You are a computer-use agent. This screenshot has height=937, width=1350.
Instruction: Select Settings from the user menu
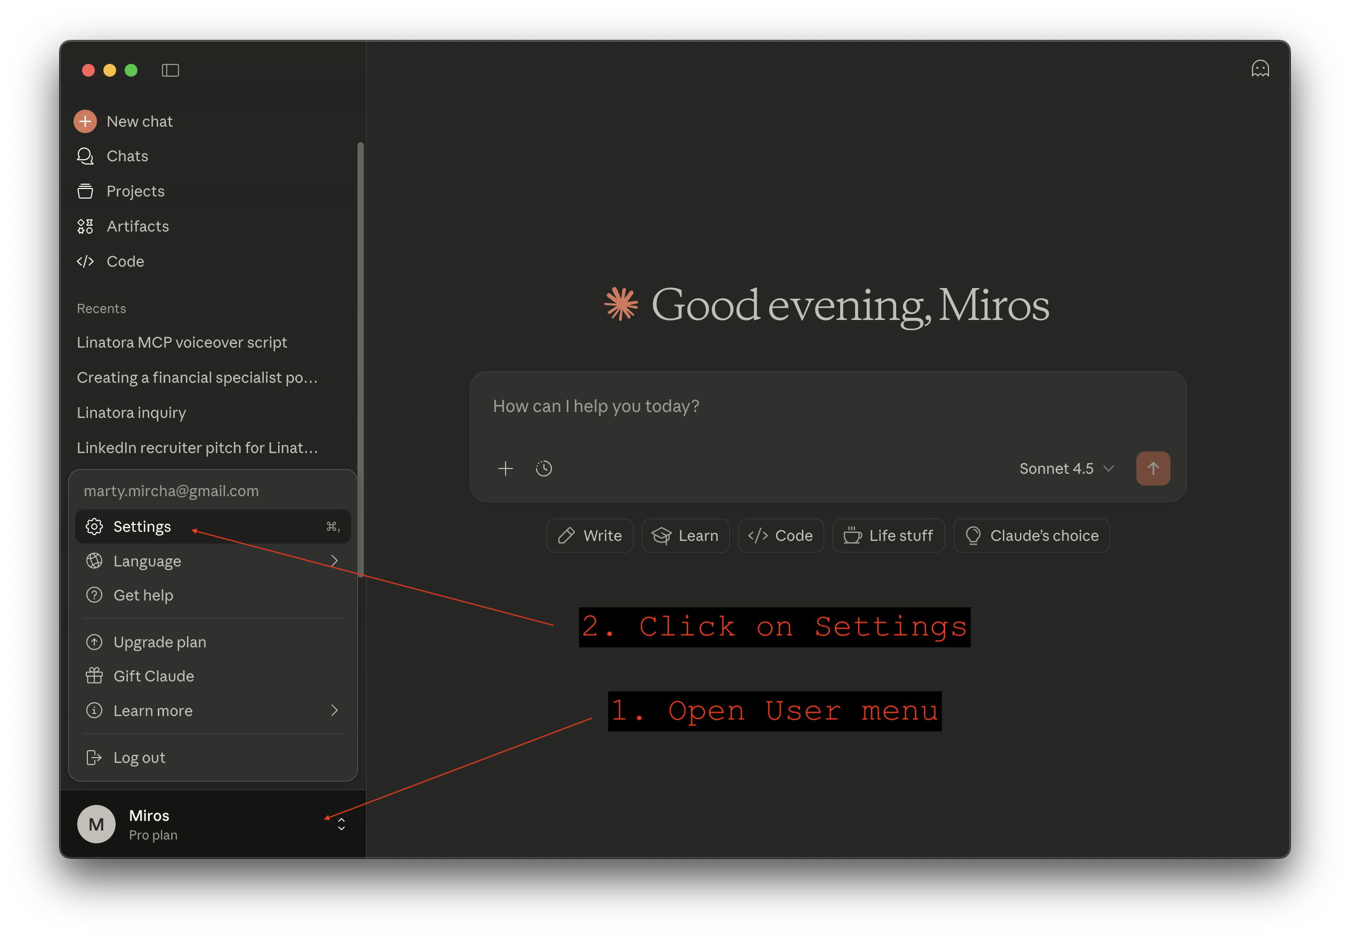[x=142, y=526]
